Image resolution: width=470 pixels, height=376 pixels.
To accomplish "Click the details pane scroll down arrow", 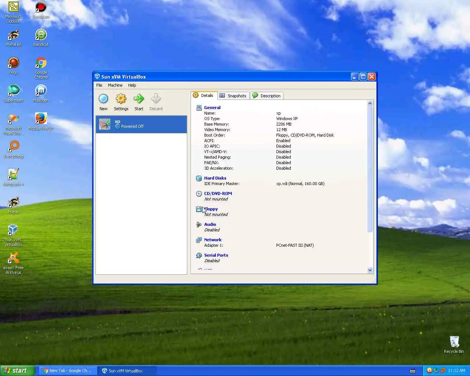I will (x=370, y=270).
